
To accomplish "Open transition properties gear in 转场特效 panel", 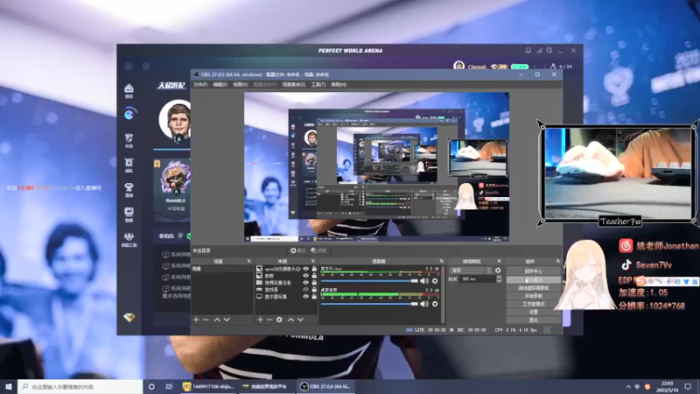I will tap(498, 271).
